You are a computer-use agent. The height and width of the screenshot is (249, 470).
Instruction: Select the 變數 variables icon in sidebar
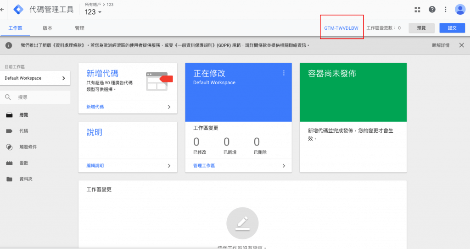click(9, 163)
